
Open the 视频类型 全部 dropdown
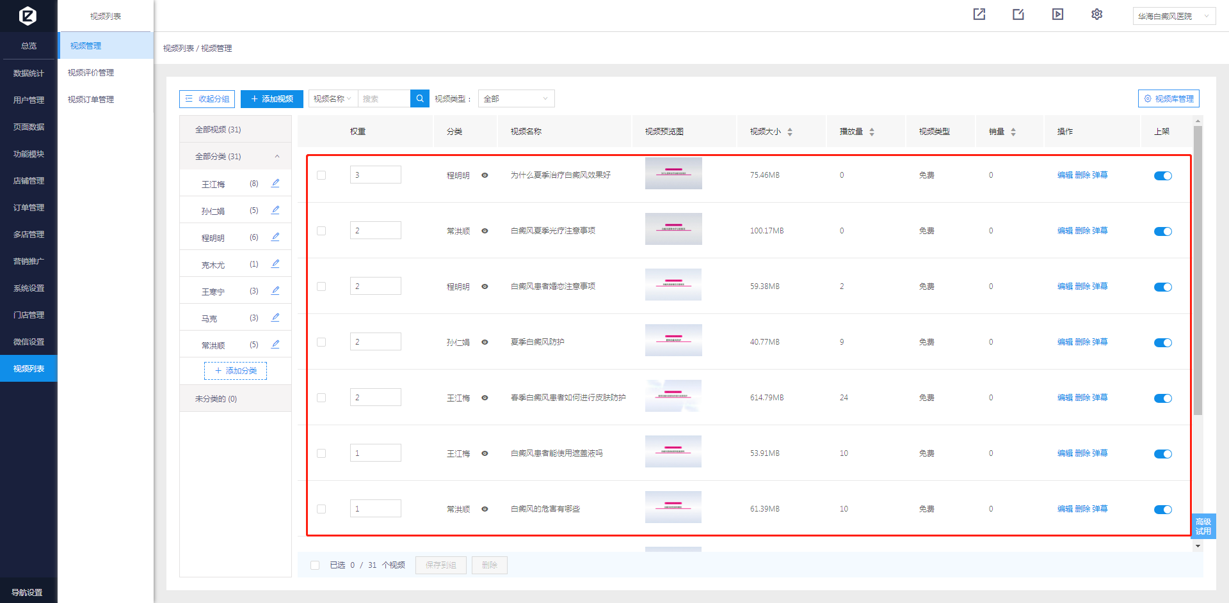coord(516,98)
